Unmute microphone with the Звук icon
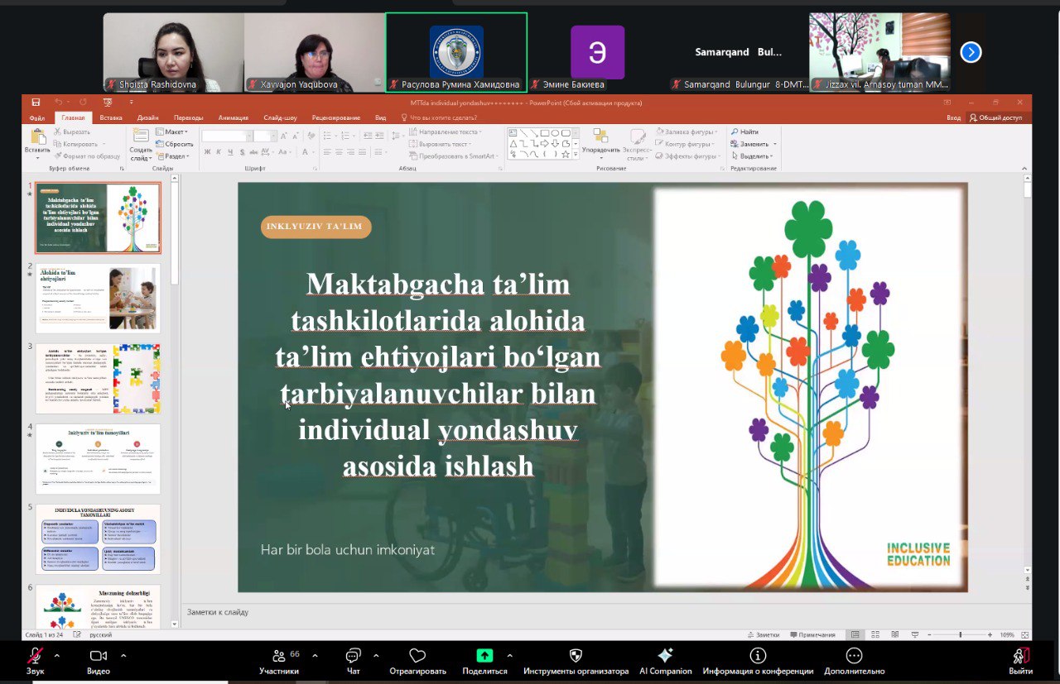Viewport: 1060px width, 684px height. point(35,656)
